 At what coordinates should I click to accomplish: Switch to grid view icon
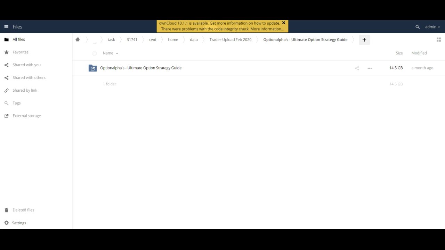tap(439, 40)
